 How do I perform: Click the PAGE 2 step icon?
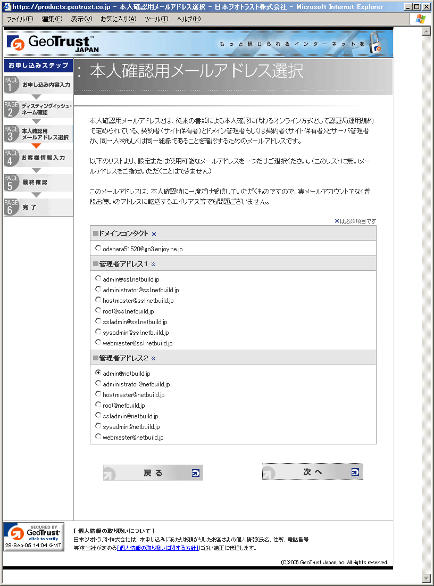[x=11, y=109]
